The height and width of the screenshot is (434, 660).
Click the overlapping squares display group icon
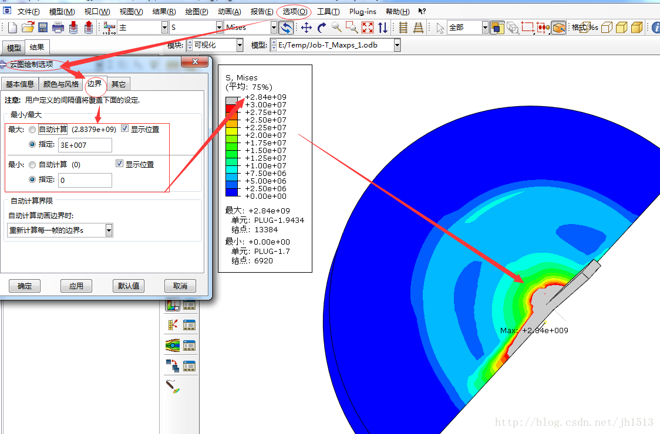pos(497,28)
